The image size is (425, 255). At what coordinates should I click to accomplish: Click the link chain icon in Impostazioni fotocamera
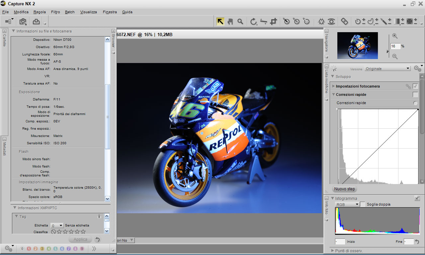coord(408,86)
